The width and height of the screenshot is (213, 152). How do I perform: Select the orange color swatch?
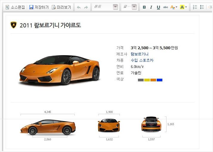[x=153, y=80]
